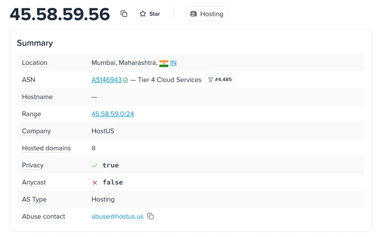Screen dimensions: 376x237
Task: Click the Star label text
Action: tap(155, 14)
